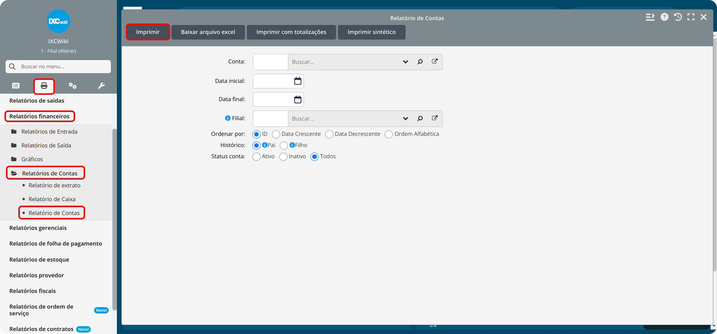717x334 pixels.
Task: Choose Filho for Histórico
Action: (284, 146)
